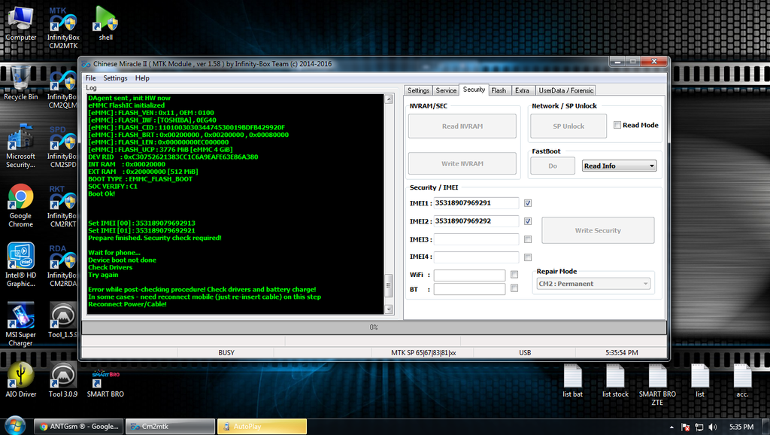
Task: Open the Settings menu
Action: (115, 78)
